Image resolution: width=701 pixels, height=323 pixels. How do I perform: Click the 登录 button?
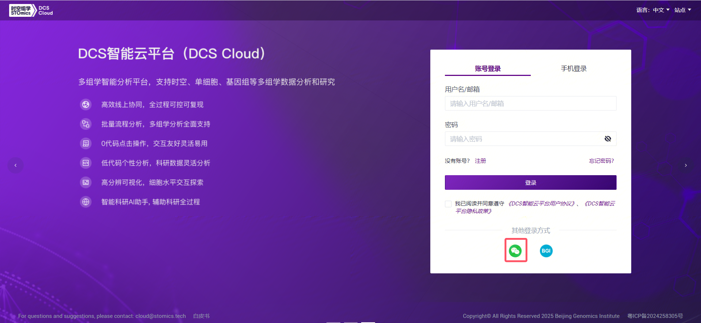[x=531, y=182]
